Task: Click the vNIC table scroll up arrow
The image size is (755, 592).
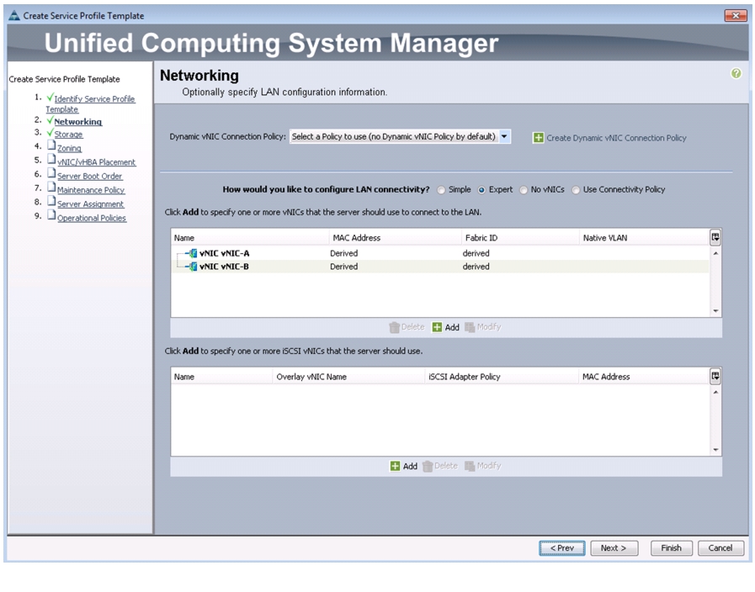Action: pos(715,253)
